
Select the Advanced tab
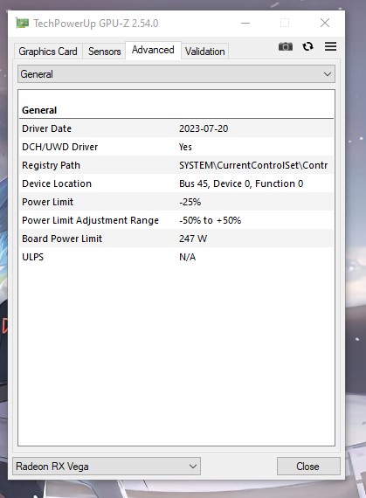pos(153,50)
